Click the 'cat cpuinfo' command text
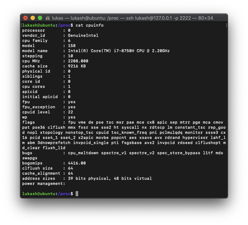Image resolution: width=248 pixels, height=225 pixels. pos(89,26)
